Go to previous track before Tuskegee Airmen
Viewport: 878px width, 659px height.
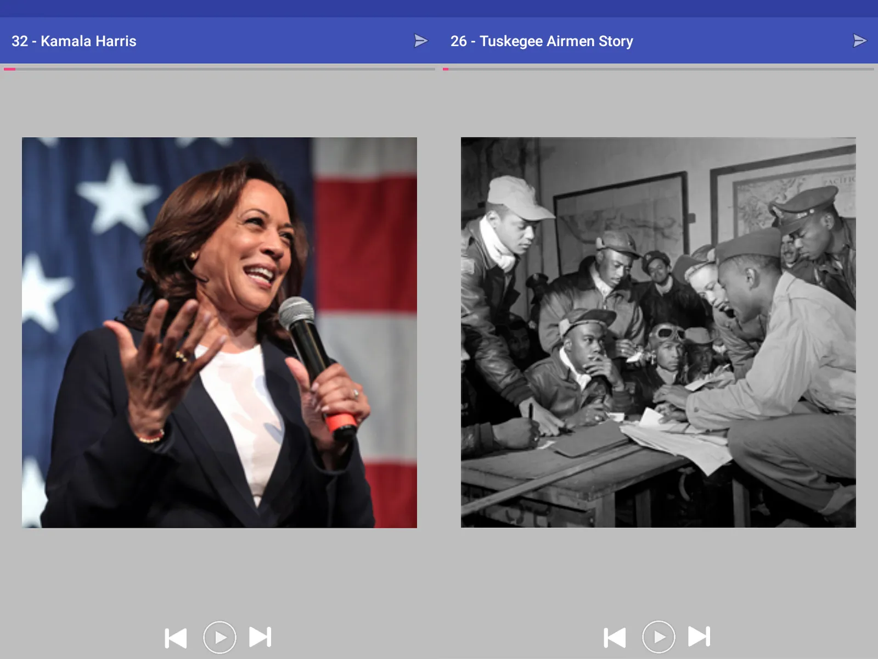click(x=615, y=638)
